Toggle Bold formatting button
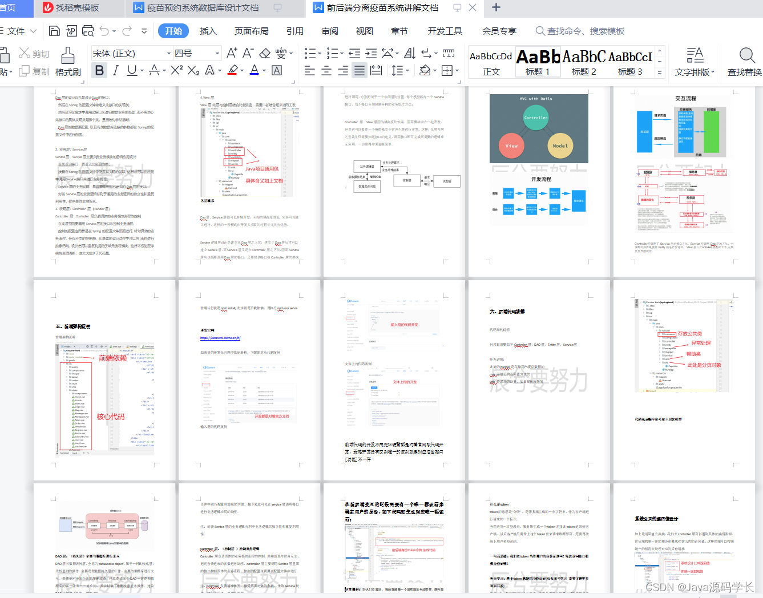 click(x=99, y=70)
